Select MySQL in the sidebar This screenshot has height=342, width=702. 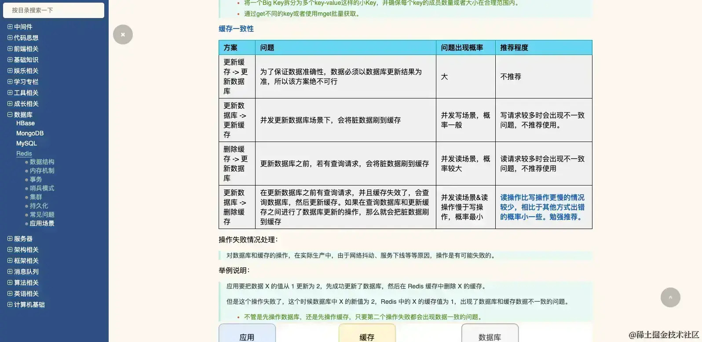(x=26, y=143)
